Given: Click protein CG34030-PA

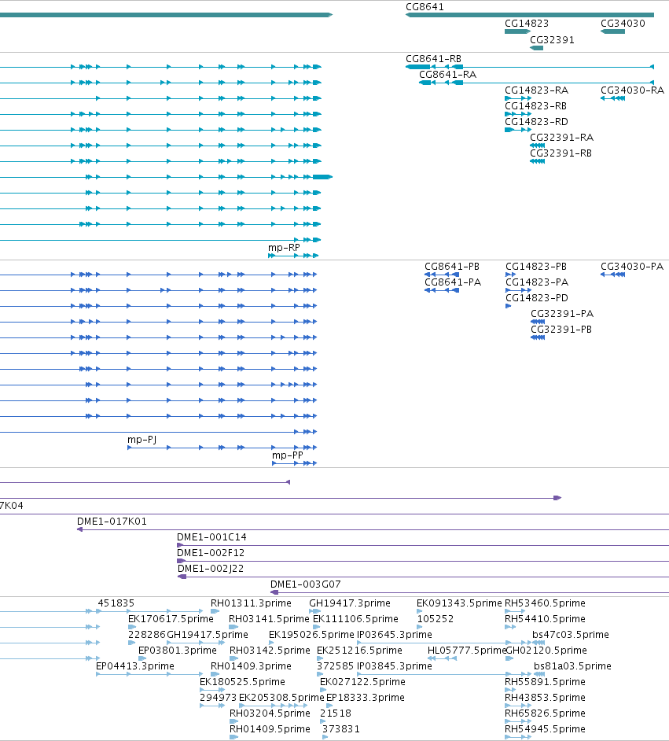Looking at the screenshot, I should [632, 267].
